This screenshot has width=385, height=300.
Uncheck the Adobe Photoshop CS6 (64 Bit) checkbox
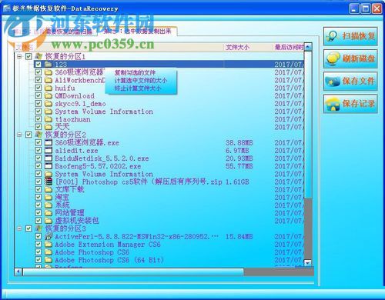(x=38, y=260)
